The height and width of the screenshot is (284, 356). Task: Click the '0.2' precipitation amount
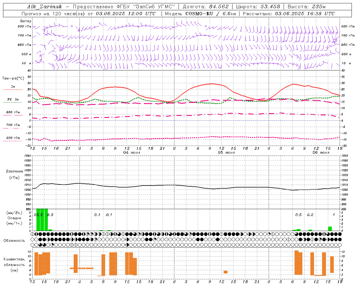pos(310,215)
